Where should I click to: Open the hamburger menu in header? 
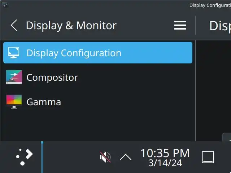pos(180,26)
